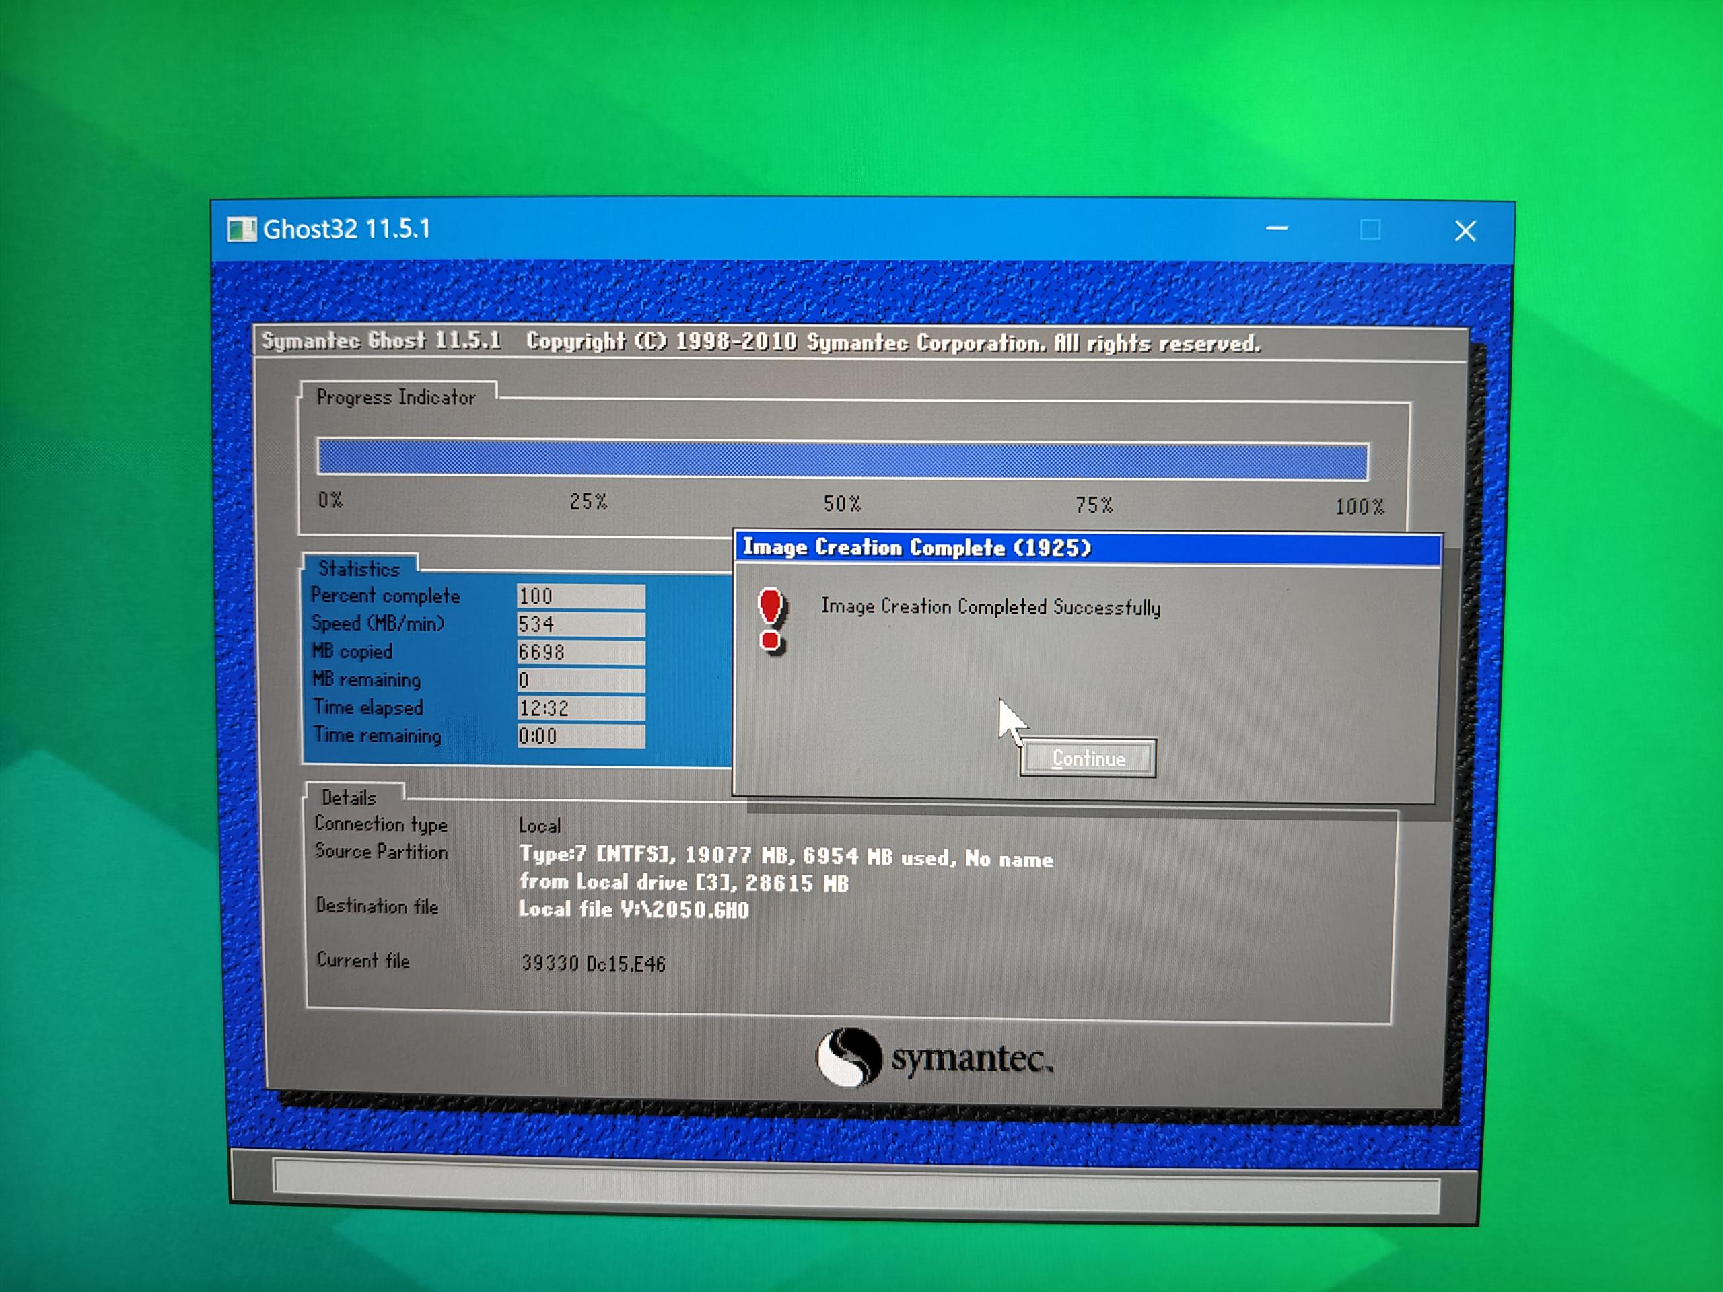Click the "Statistics" group label
Viewport: 1723px width, 1292px height.
coord(359,569)
